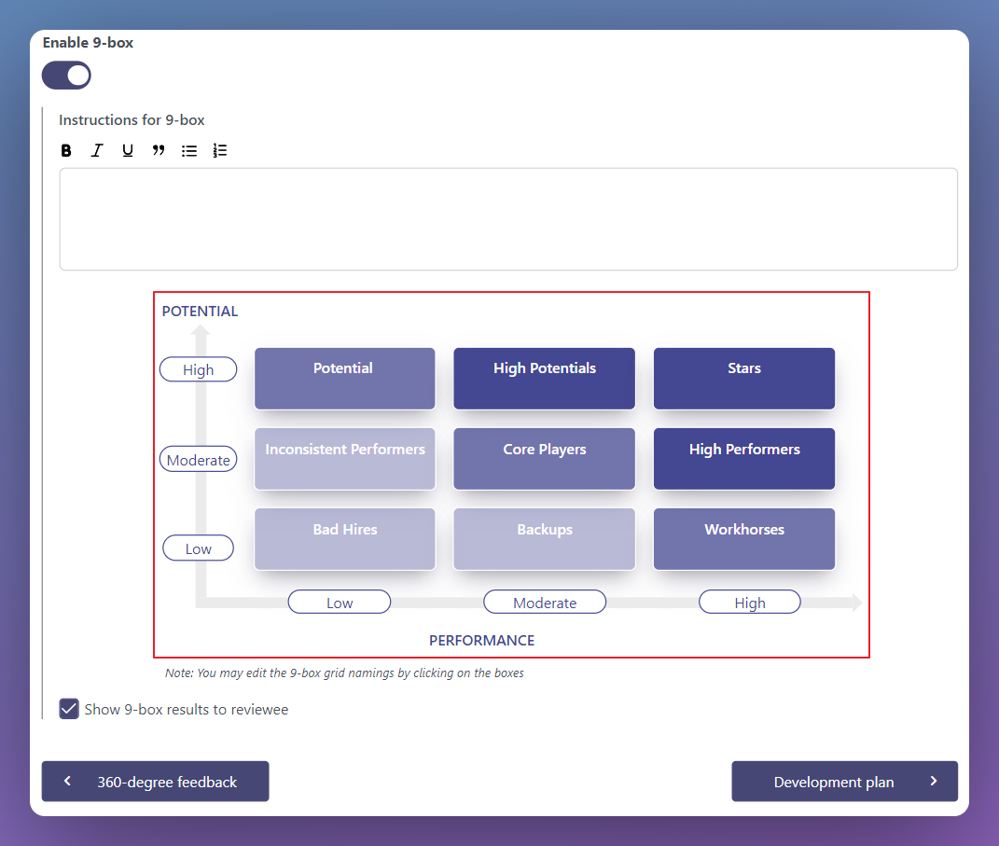Go back to 360-degree feedback step

pos(155,782)
